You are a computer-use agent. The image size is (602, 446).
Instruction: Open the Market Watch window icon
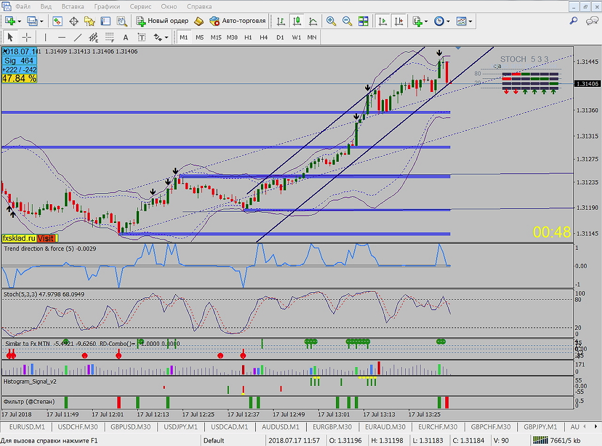click(58, 21)
